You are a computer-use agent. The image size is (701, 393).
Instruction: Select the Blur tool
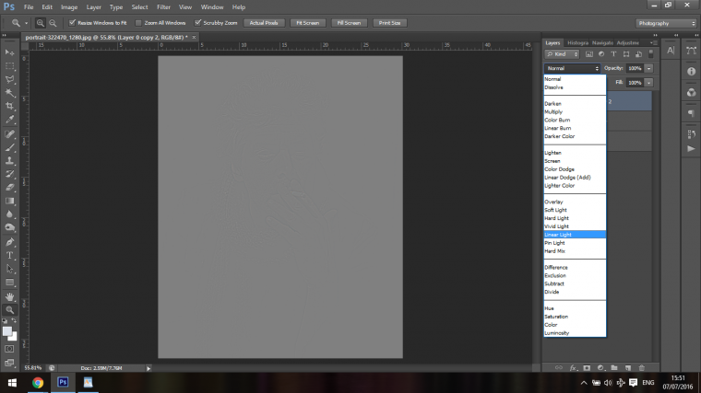(x=9, y=214)
